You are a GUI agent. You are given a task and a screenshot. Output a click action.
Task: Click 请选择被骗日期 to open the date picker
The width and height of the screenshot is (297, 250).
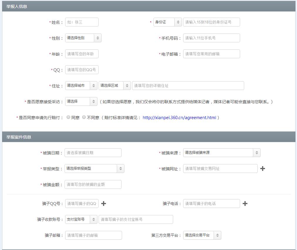[x=93, y=152]
